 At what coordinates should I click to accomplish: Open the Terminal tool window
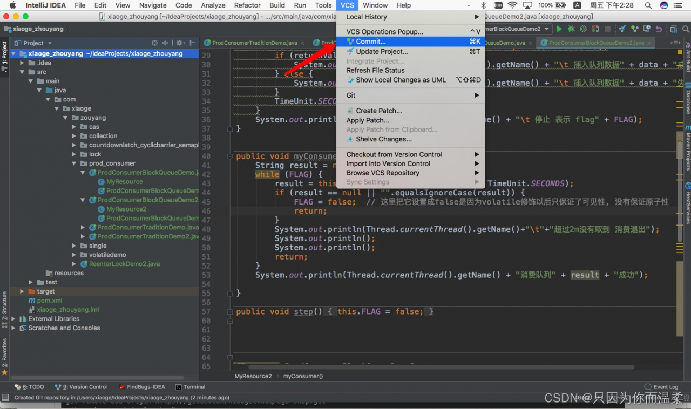191,387
